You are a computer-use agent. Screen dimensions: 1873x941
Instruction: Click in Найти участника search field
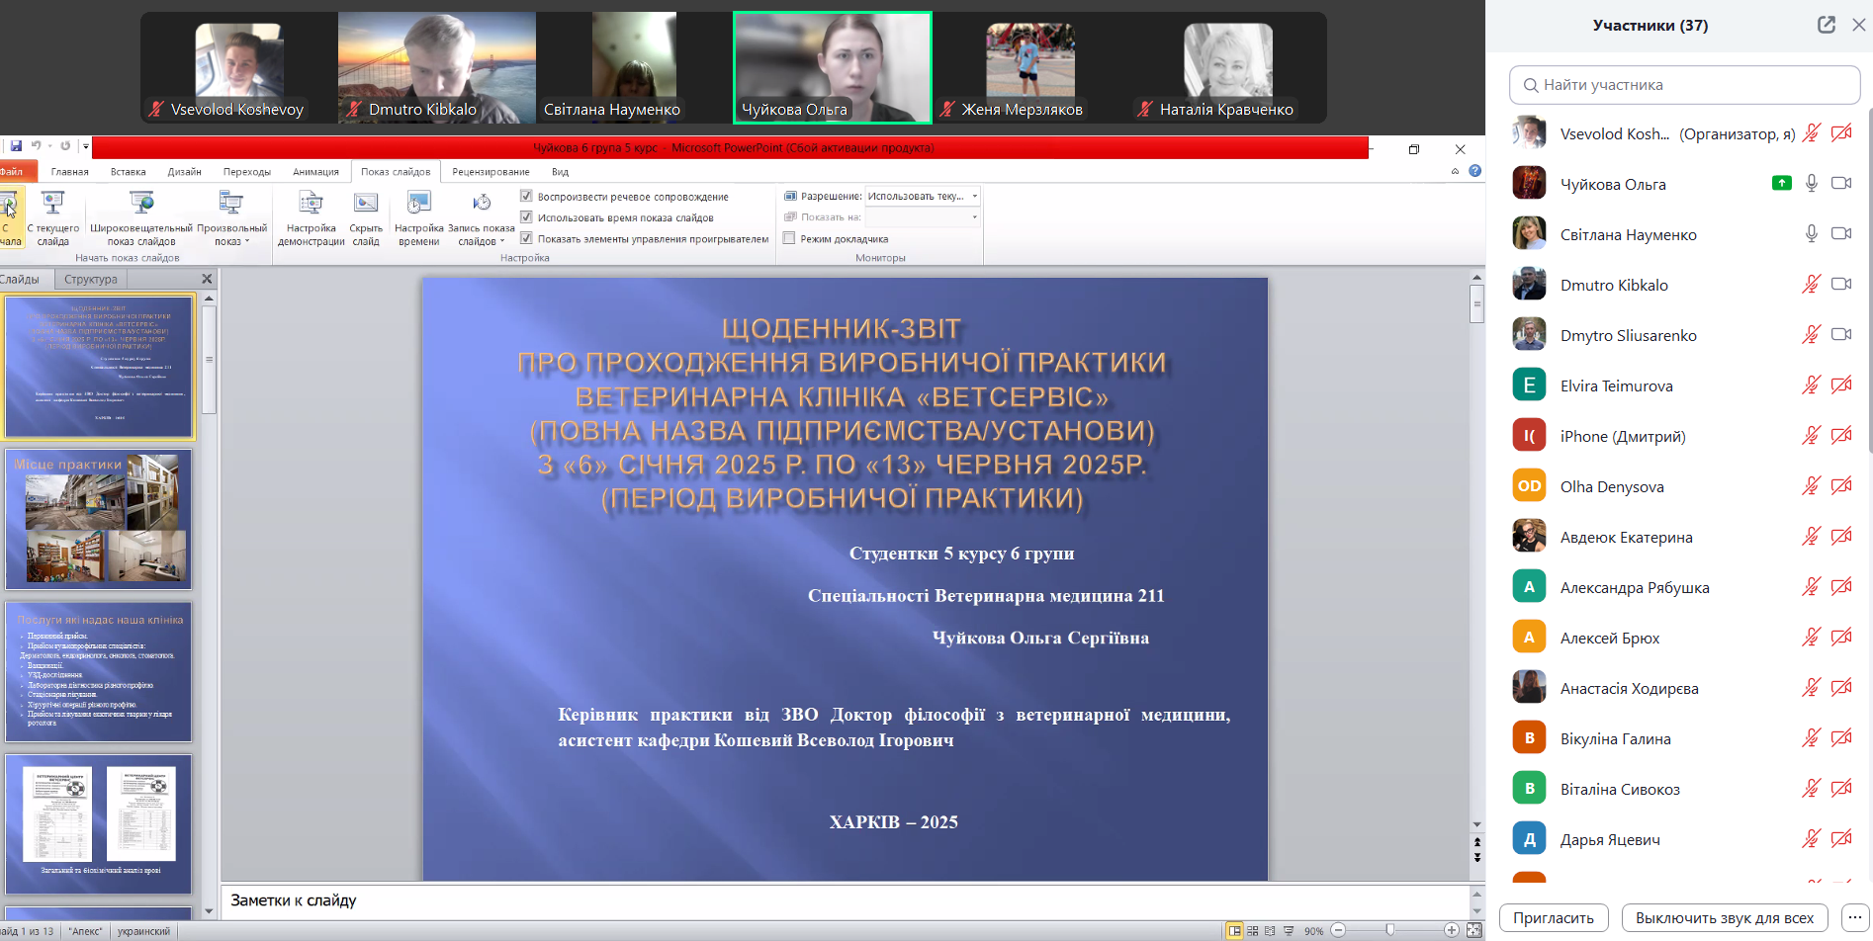tap(1684, 85)
